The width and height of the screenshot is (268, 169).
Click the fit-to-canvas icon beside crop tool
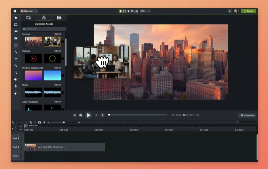137,11
